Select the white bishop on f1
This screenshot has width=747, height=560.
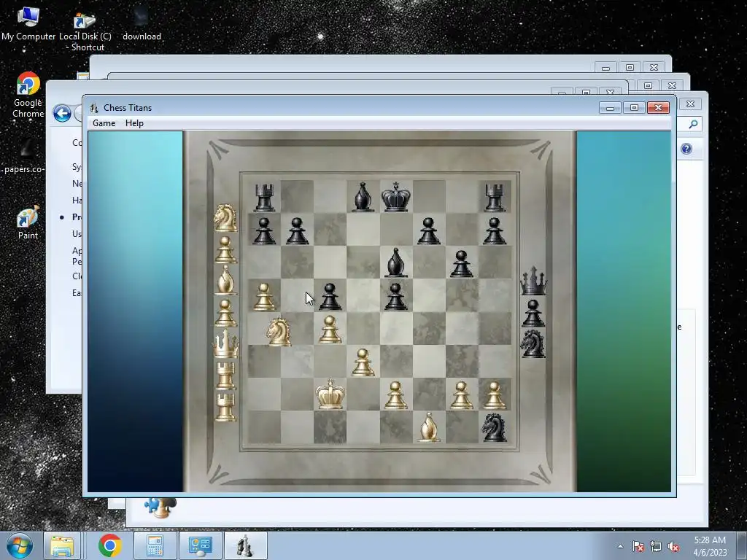click(429, 427)
